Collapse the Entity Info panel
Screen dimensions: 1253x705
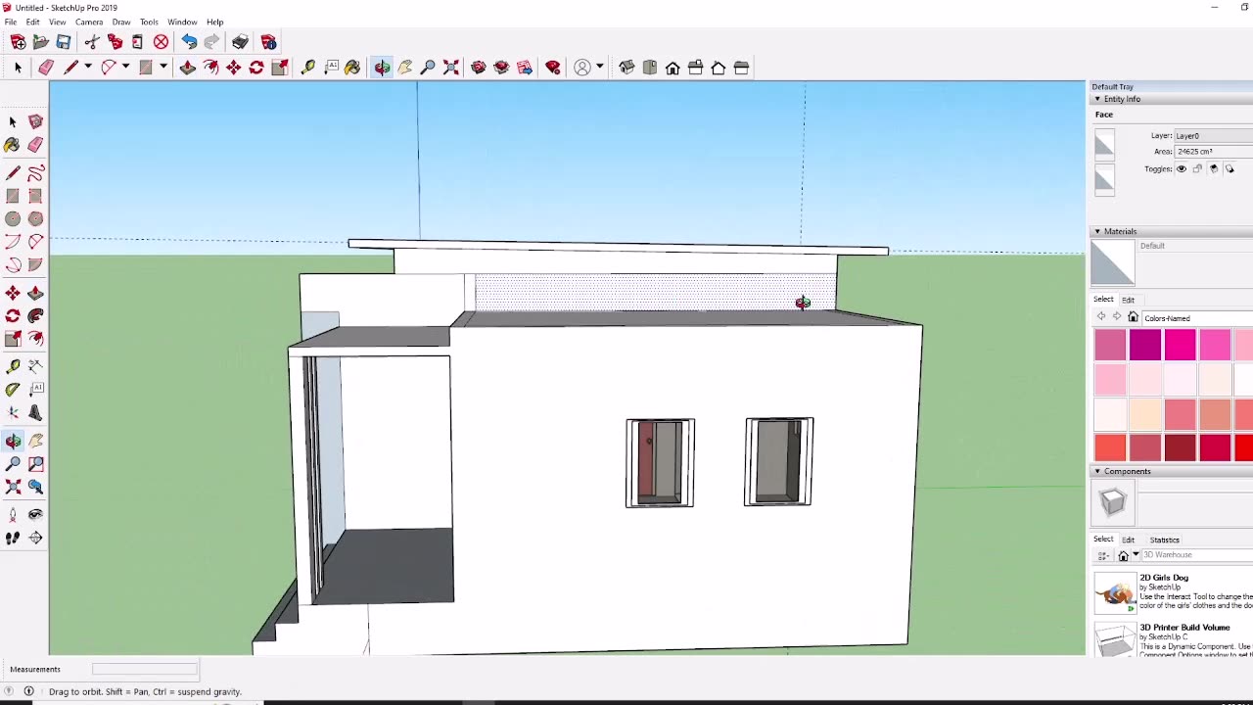(1097, 99)
